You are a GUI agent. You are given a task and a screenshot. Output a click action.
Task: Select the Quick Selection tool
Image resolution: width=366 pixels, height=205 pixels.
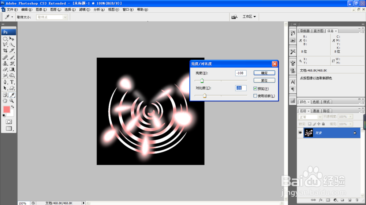[x=12, y=45]
